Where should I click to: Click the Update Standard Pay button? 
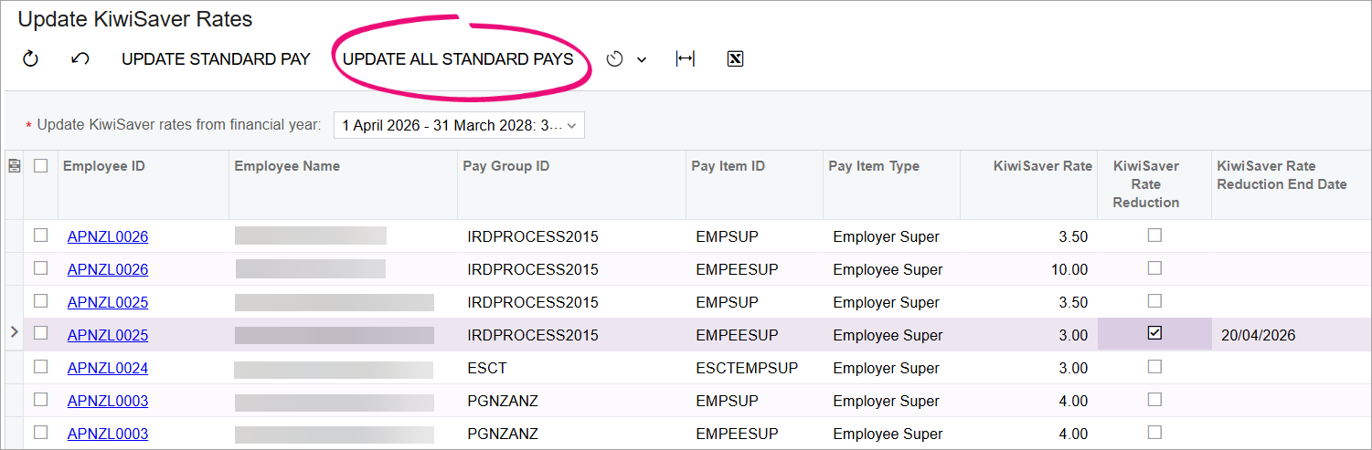216,59
